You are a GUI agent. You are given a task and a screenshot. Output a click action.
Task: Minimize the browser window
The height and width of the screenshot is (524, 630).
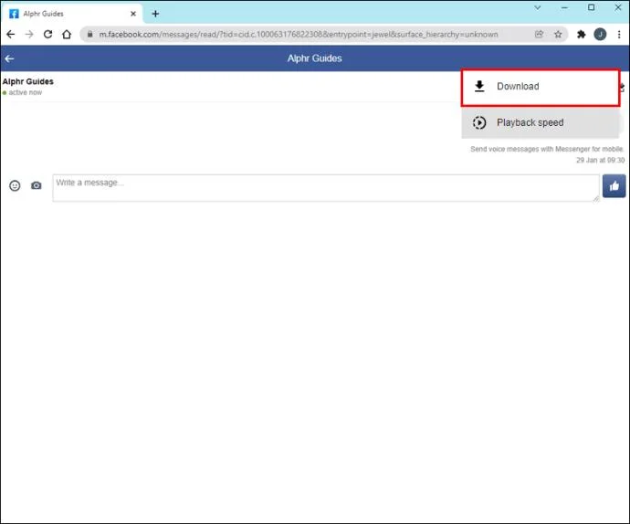coord(564,7)
